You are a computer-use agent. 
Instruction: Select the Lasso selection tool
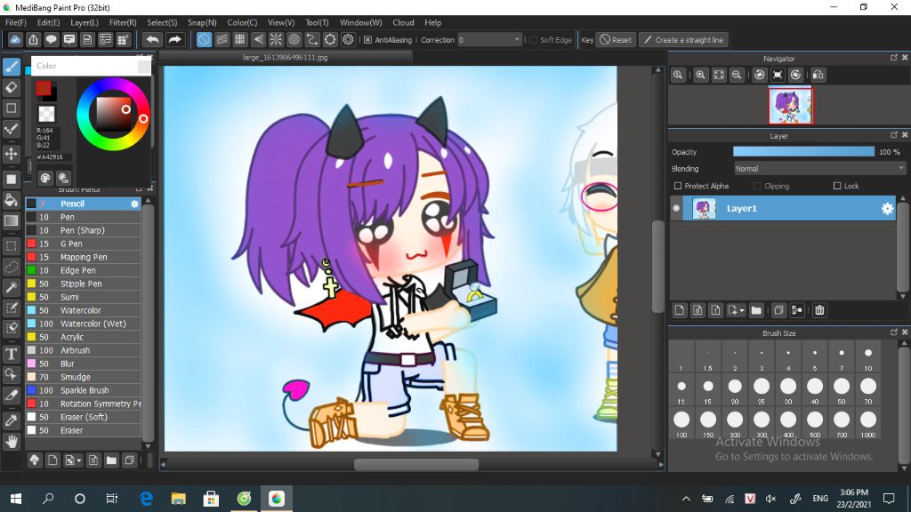pos(11,267)
